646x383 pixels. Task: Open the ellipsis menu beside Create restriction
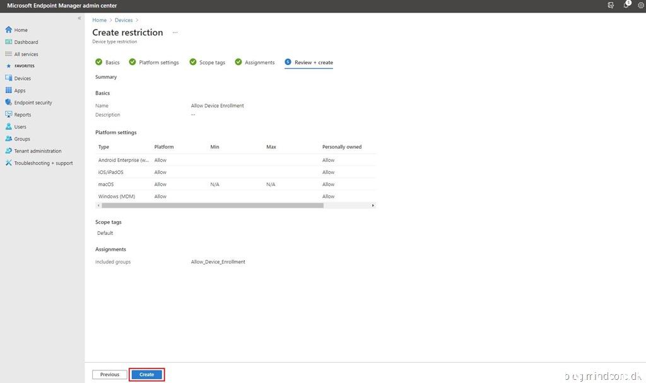coord(175,33)
